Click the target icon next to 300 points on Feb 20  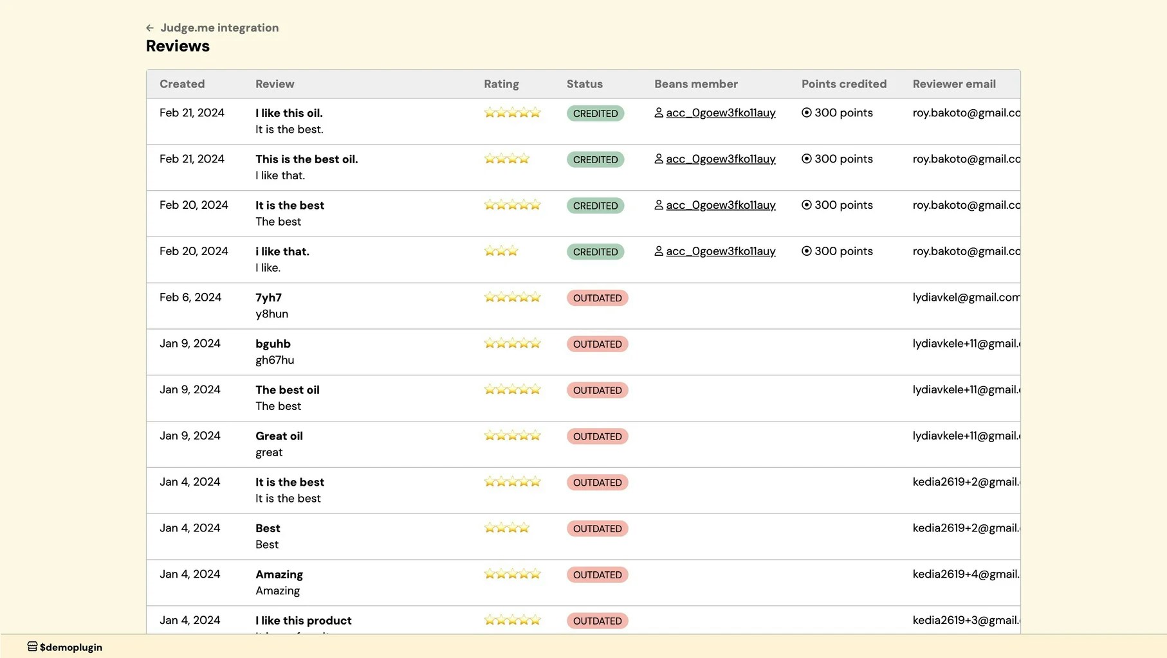click(806, 204)
